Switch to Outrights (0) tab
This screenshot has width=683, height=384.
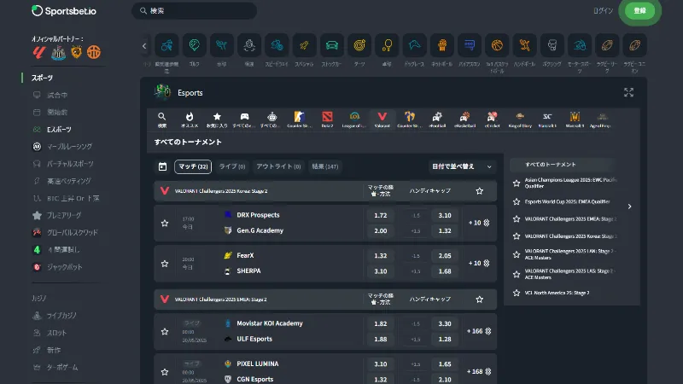pyautogui.click(x=278, y=166)
